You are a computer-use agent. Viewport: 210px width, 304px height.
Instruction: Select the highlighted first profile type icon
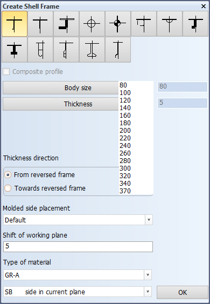pyautogui.click(x=15, y=24)
